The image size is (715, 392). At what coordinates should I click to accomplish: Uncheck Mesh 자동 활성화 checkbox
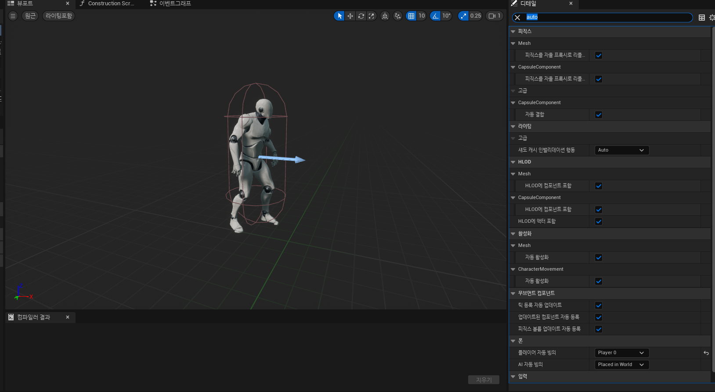tap(599, 258)
